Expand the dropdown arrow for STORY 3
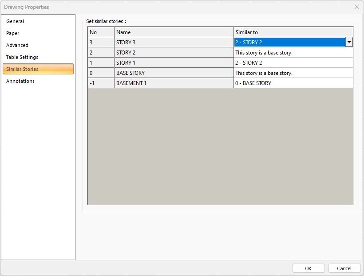Viewport: 364px width, 276px height. click(x=349, y=42)
